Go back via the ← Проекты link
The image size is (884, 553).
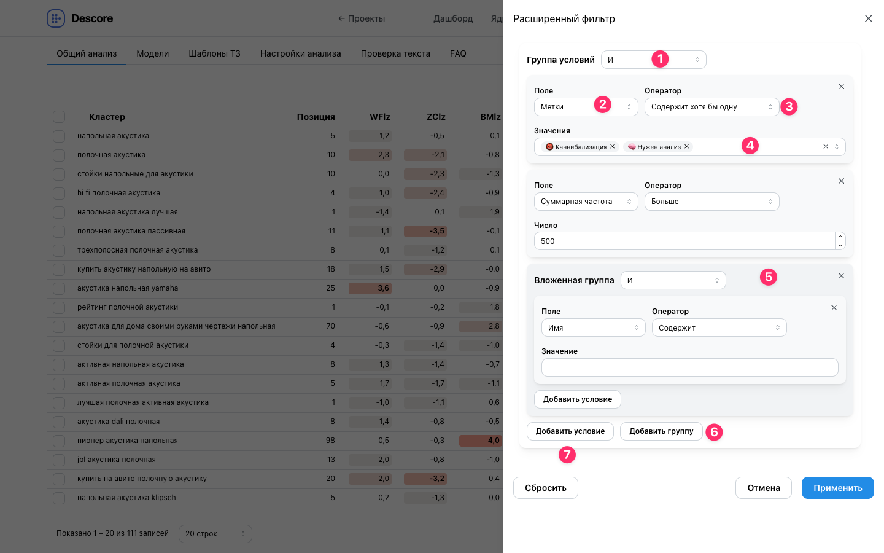click(x=362, y=18)
